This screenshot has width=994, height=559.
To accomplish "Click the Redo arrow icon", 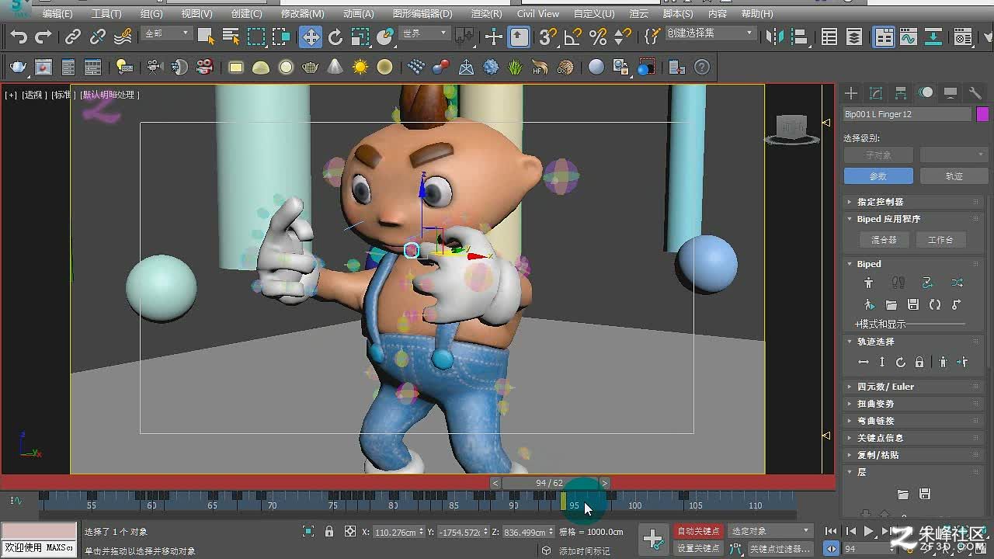I will click(43, 36).
